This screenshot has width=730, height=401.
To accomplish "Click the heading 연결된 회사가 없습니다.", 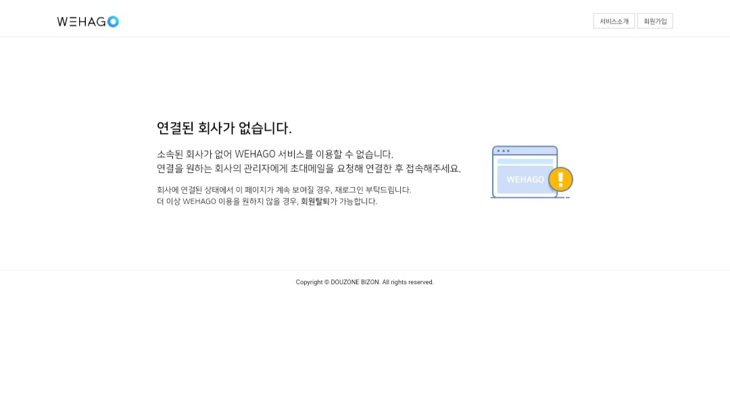I will coord(224,128).
